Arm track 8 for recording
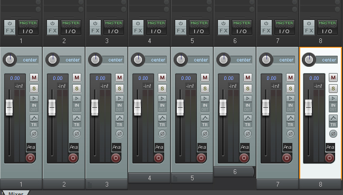Screen dimensions: 343x195 click(329, 158)
